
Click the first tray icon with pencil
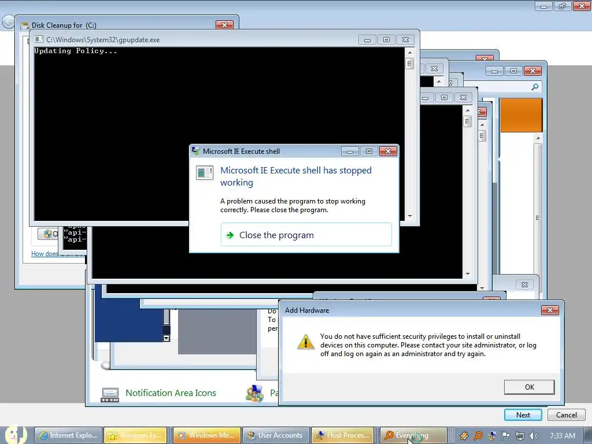click(464, 436)
